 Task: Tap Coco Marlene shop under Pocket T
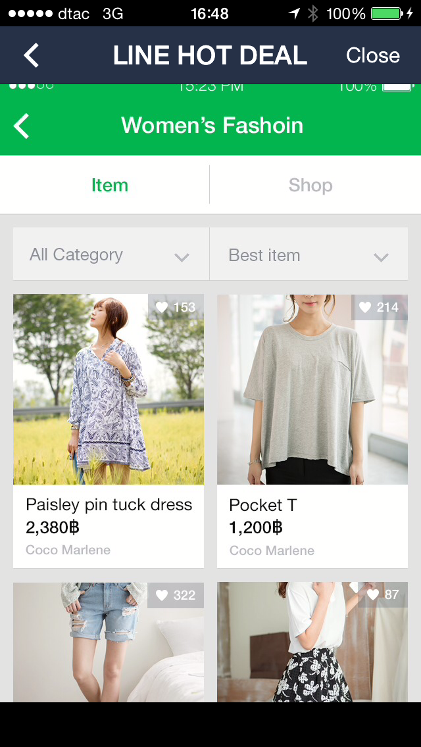(x=272, y=550)
